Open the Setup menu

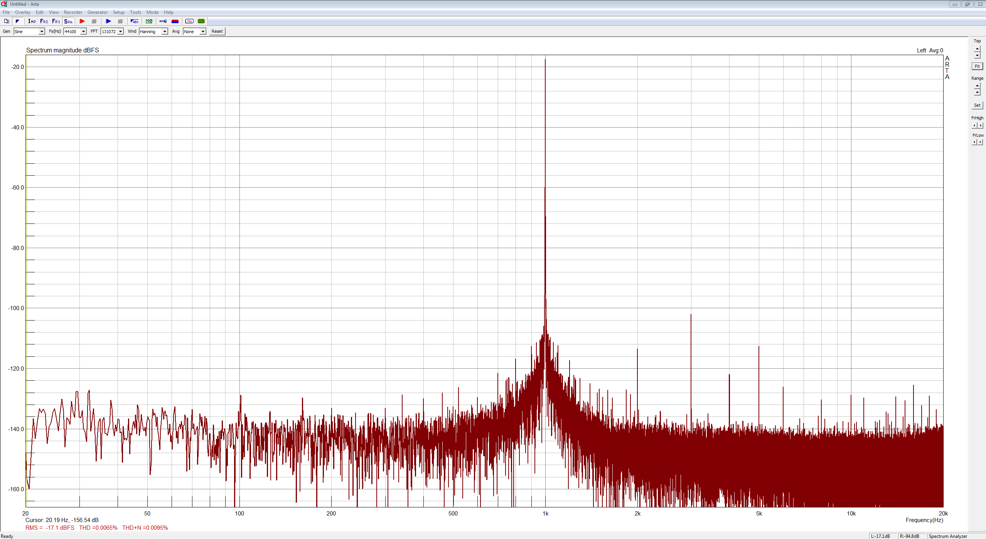click(119, 12)
